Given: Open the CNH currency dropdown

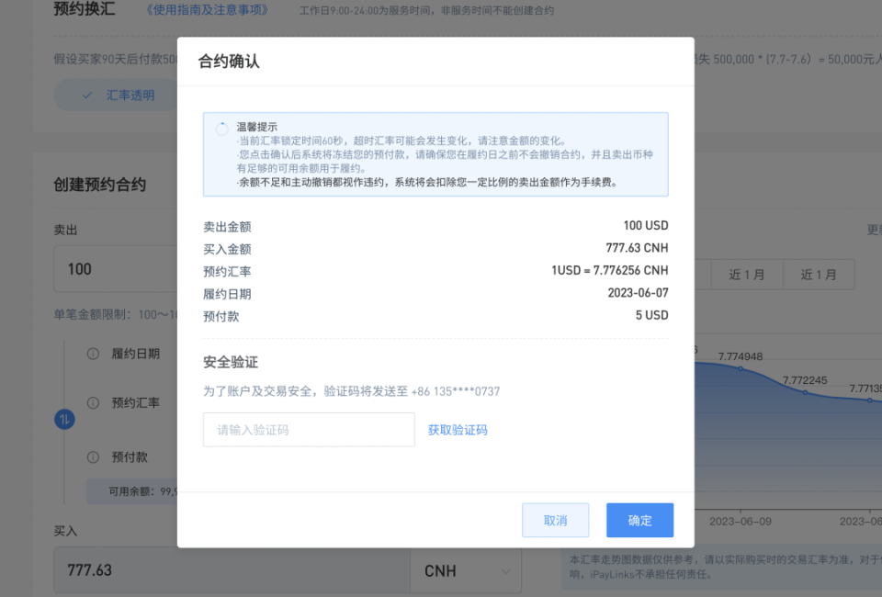Looking at the screenshot, I should (466, 571).
